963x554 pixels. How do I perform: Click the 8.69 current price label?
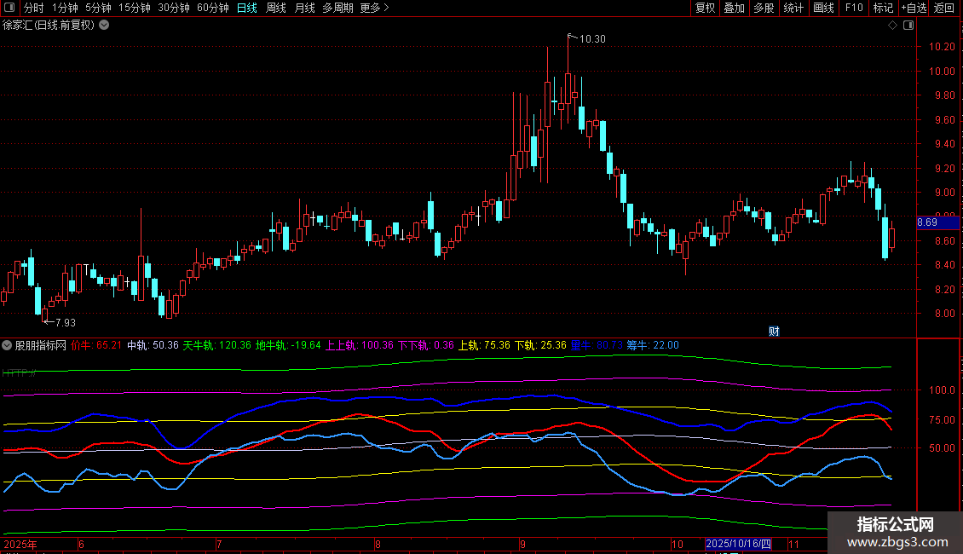point(927,222)
